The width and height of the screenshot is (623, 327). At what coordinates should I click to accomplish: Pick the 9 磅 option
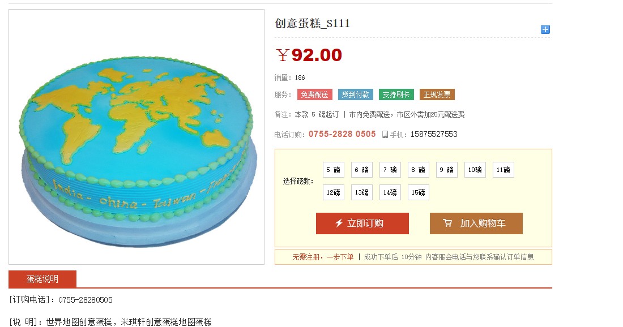(447, 170)
